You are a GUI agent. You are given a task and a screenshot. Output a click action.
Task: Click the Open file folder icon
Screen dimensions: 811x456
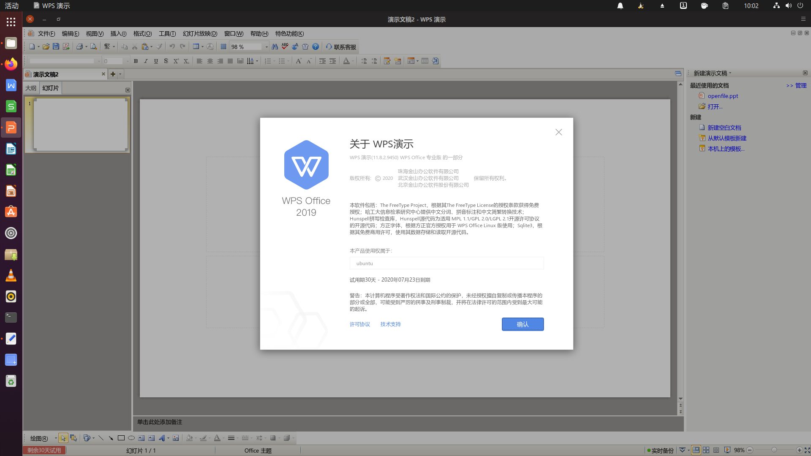46,47
